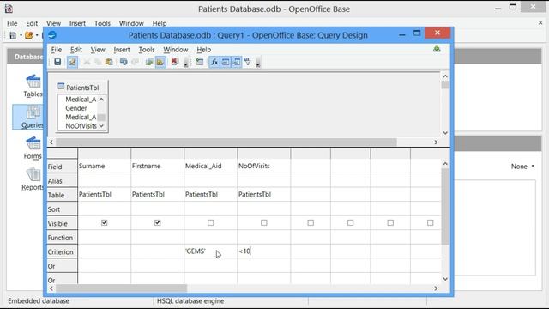Open dropdown arrow beside New icon in main toolbar
Screen dimensions: 549x309
tap(21, 35)
